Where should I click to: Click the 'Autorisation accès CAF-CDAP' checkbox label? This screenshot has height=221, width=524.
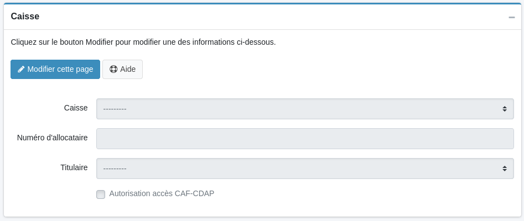coord(162,194)
